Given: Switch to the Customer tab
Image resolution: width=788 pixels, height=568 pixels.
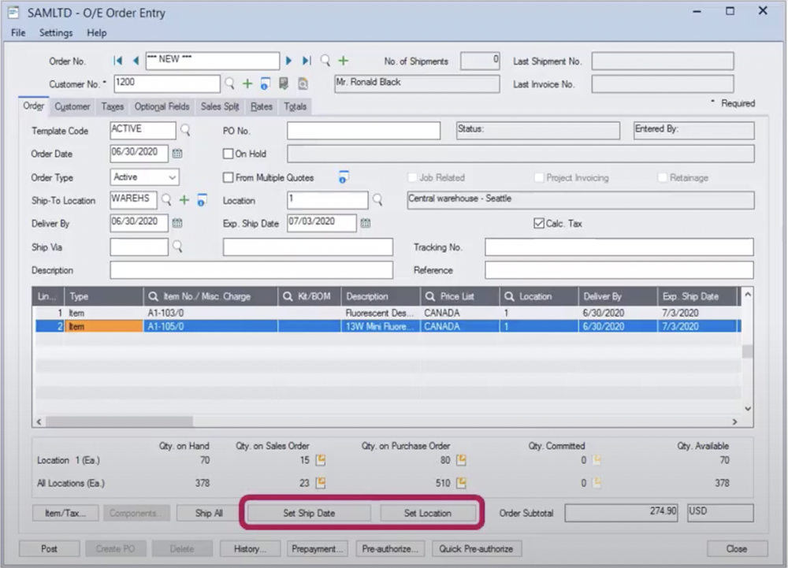Looking at the screenshot, I should click(x=72, y=106).
